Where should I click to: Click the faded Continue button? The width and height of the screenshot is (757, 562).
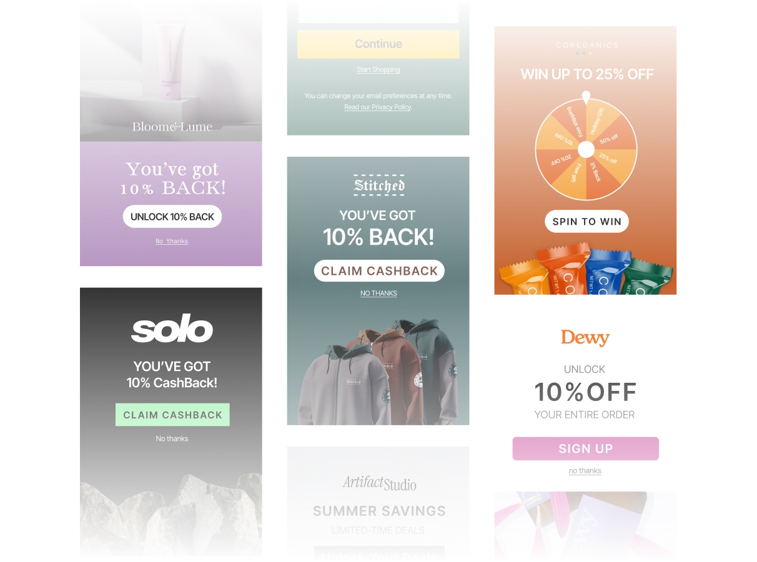[378, 44]
